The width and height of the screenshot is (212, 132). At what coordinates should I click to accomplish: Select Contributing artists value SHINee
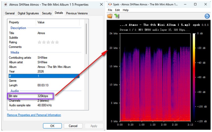pyautogui.click(x=42, y=58)
